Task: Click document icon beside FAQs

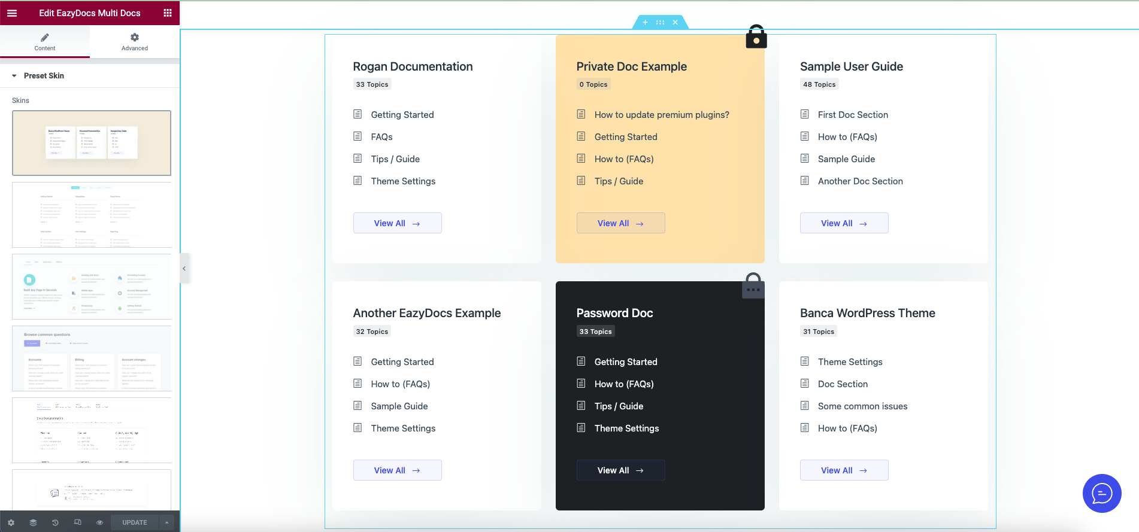Action: tap(358, 136)
